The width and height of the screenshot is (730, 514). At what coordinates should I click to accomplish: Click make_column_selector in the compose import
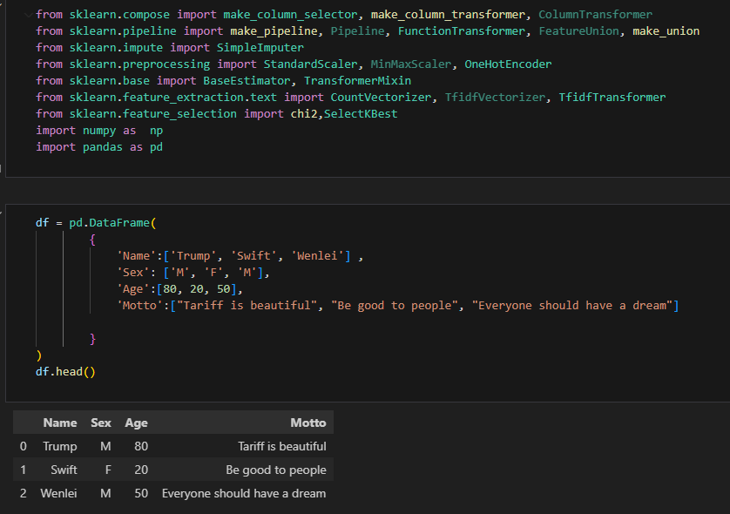pyautogui.click(x=290, y=15)
